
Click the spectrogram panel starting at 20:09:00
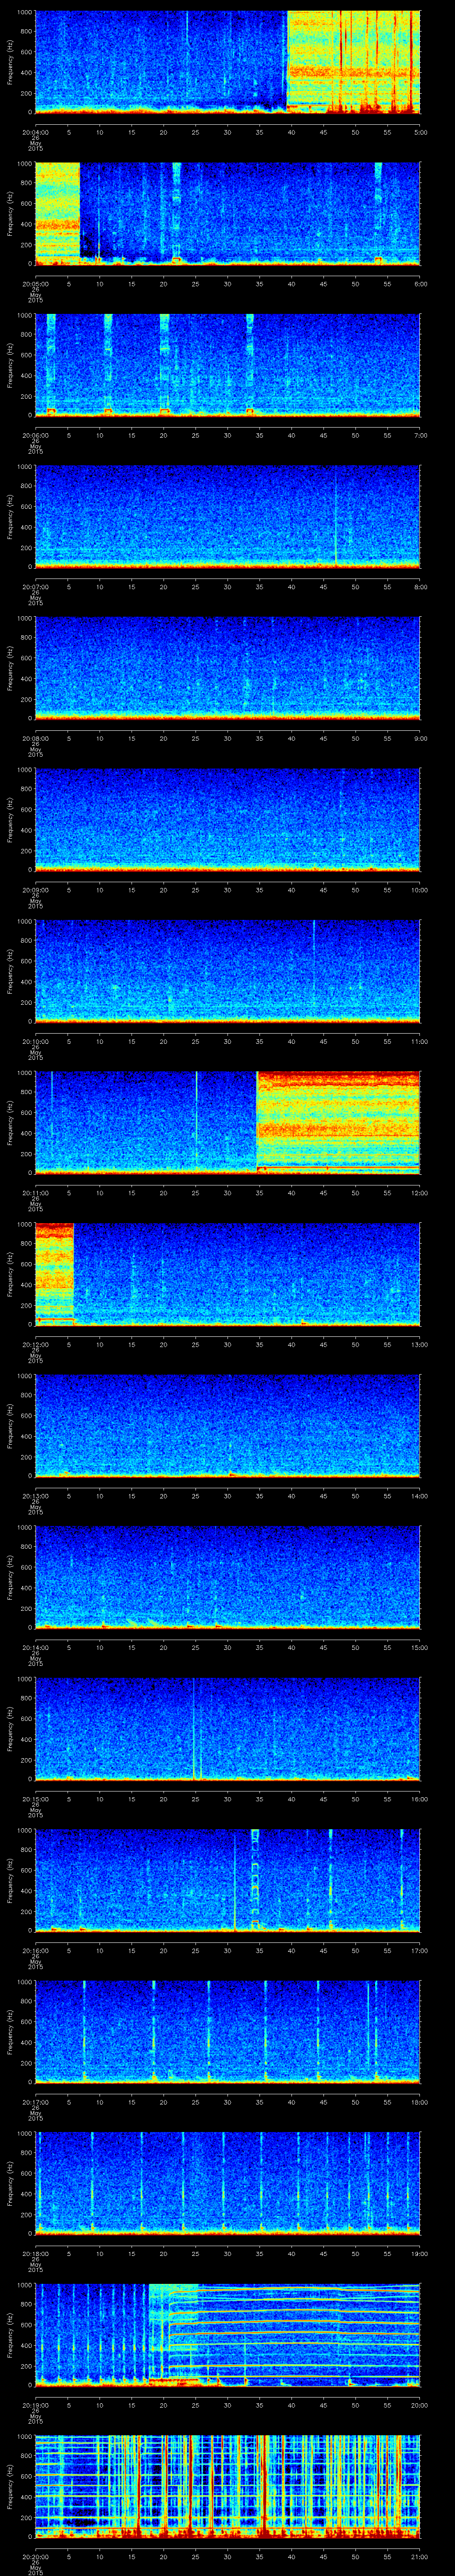pyautogui.click(x=228, y=820)
